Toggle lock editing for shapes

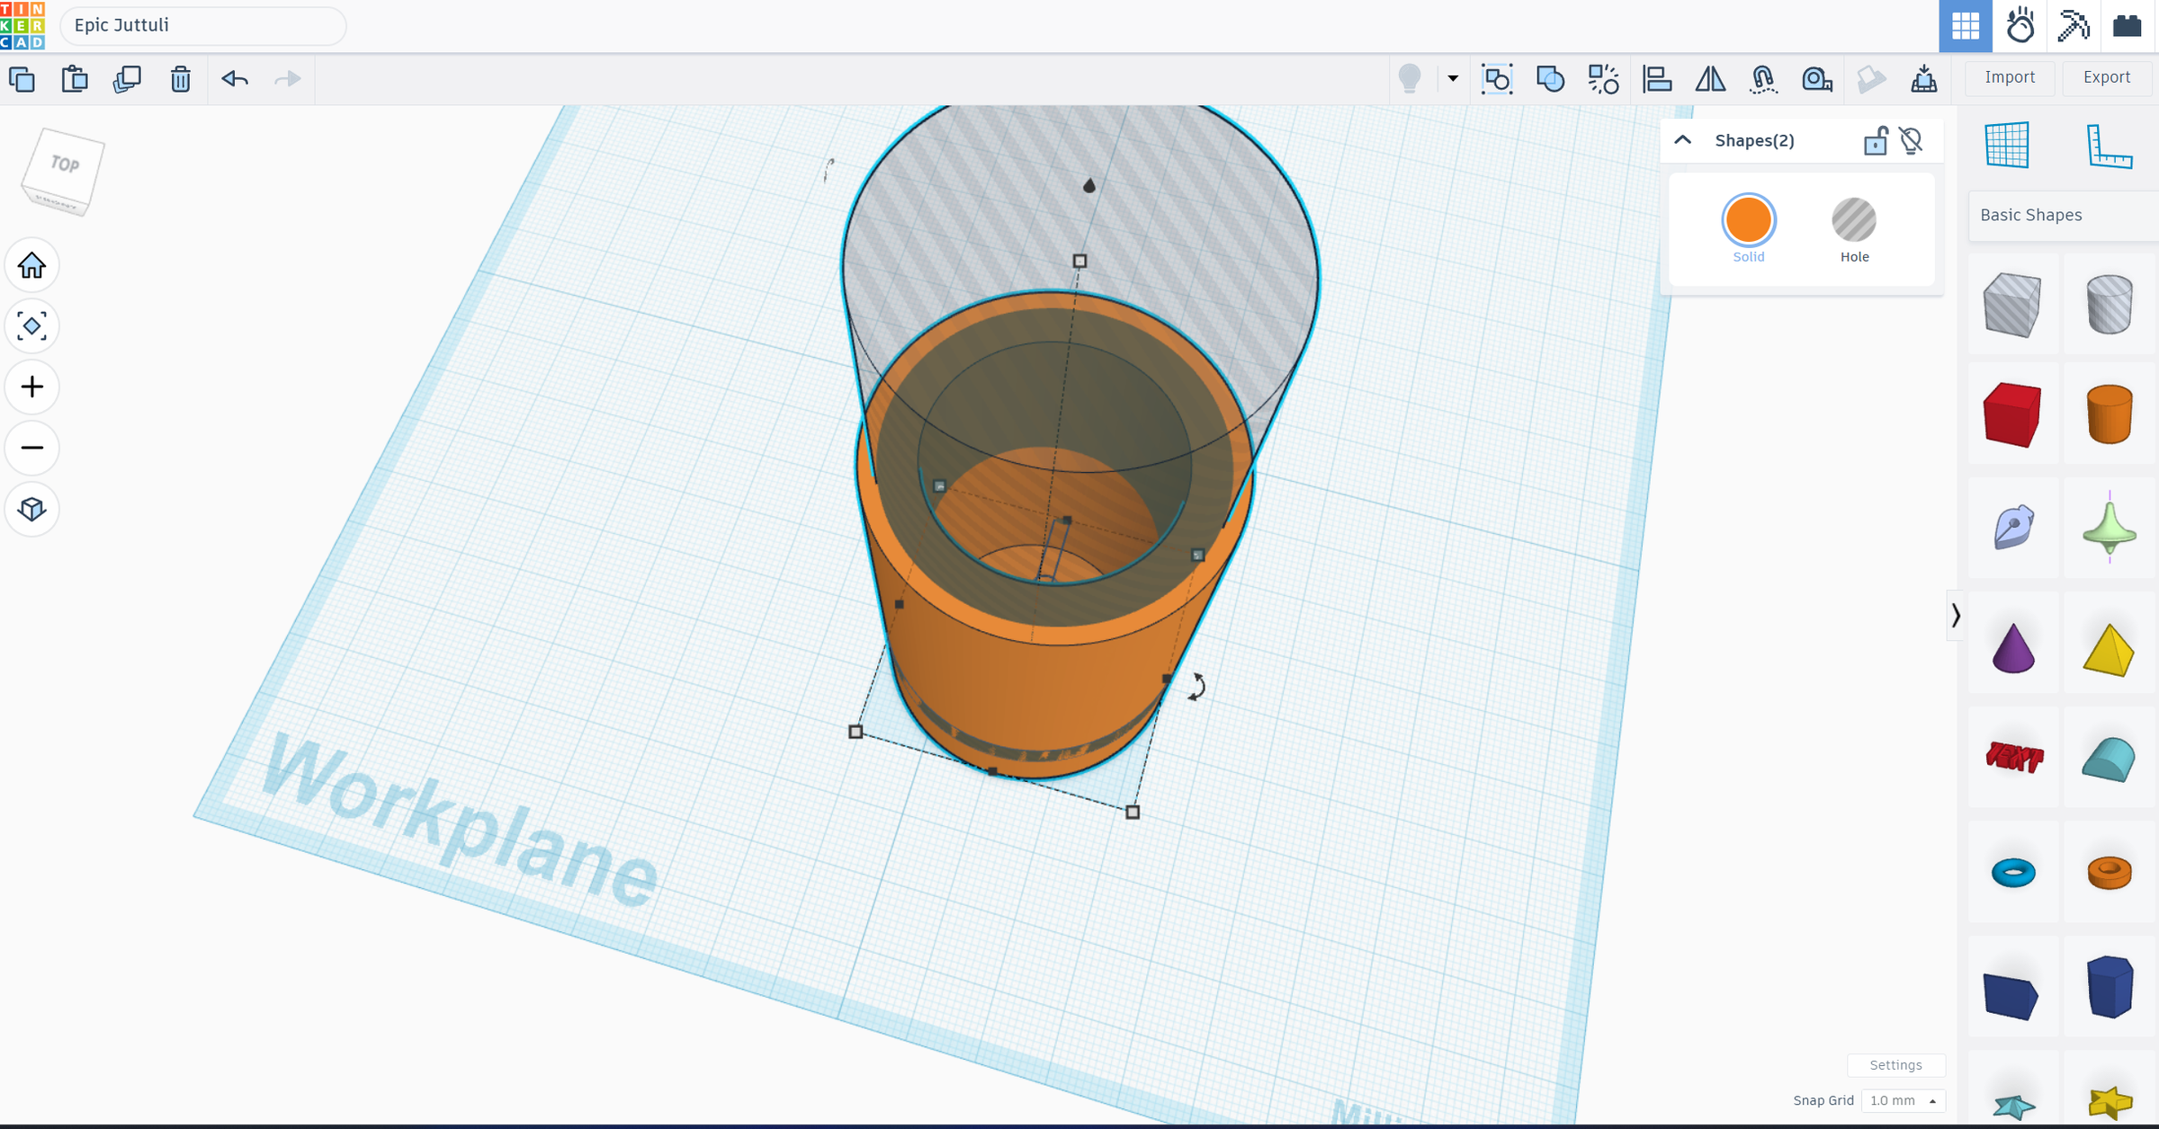(x=1875, y=141)
